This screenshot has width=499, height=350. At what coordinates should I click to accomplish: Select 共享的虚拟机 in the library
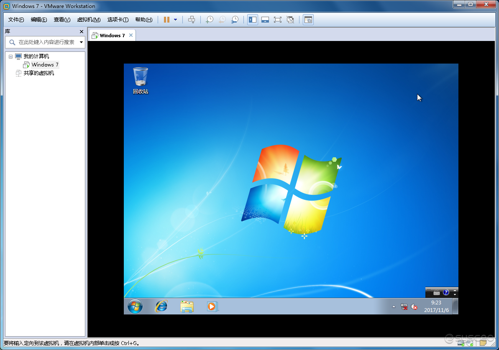pos(39,73)
